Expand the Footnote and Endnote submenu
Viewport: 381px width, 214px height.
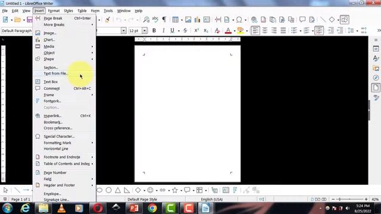pyautogui.click(x=64, y=157)
